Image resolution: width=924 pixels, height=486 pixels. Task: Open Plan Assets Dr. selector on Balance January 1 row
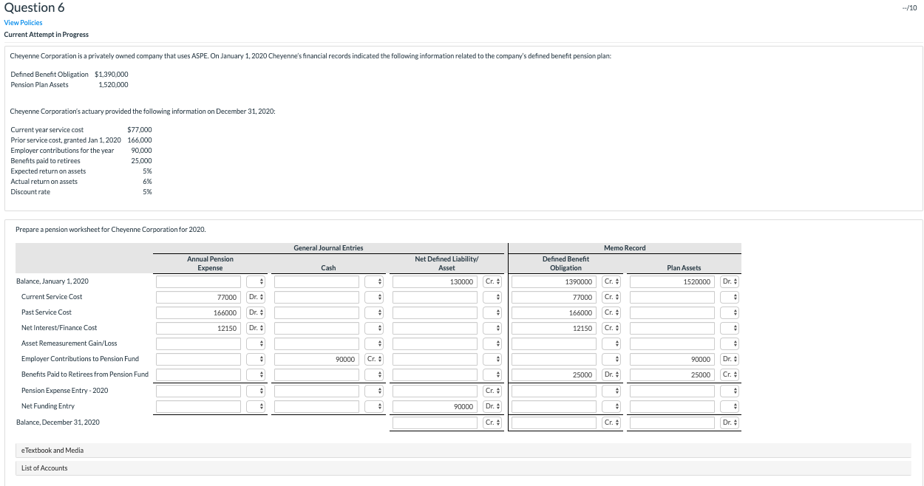point(728,281)
